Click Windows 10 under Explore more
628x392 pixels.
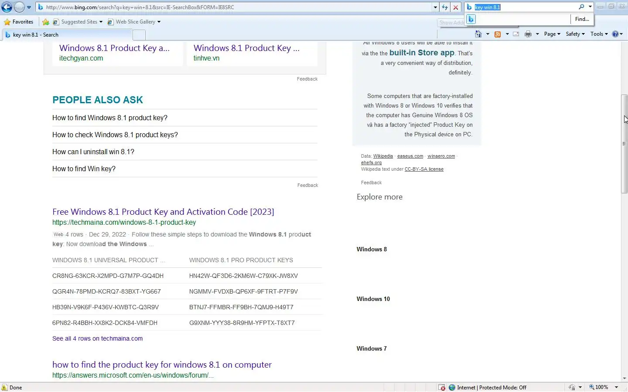(373, 299)
